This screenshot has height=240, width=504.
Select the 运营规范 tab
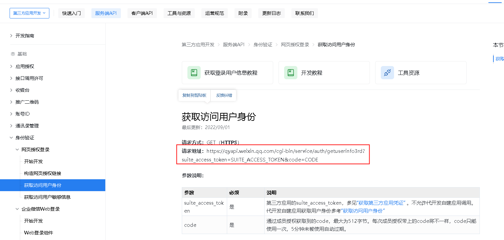pyautogui.click(x=214, y=13)
